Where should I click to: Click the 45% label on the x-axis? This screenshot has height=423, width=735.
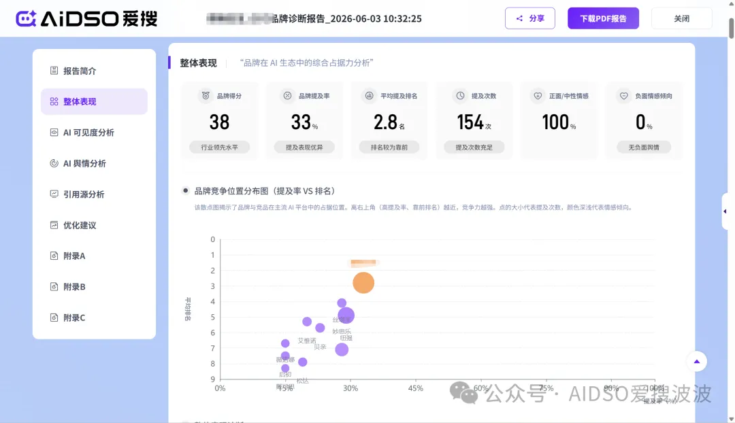tap(415, 388)
